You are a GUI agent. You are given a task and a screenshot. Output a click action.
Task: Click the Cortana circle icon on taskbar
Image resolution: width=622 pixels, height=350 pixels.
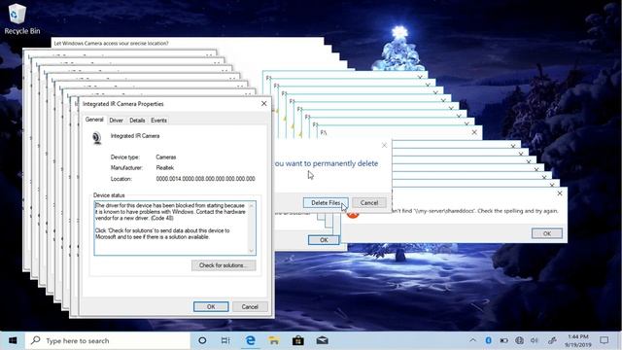coord(202,340)
